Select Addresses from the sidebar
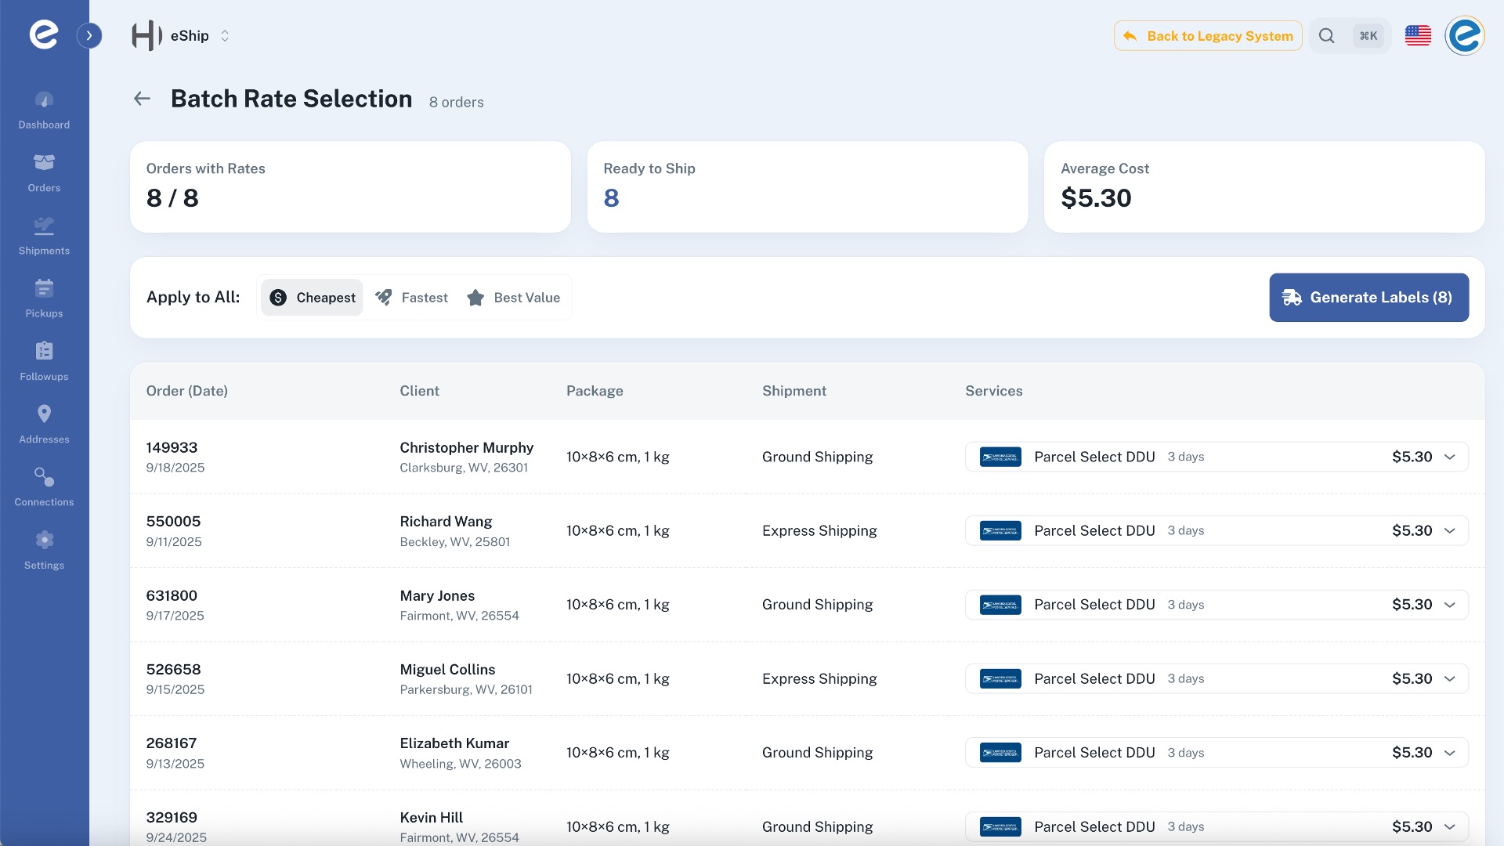The height and width of the screenshot is (846, 1504). click(x=44, y=423)
